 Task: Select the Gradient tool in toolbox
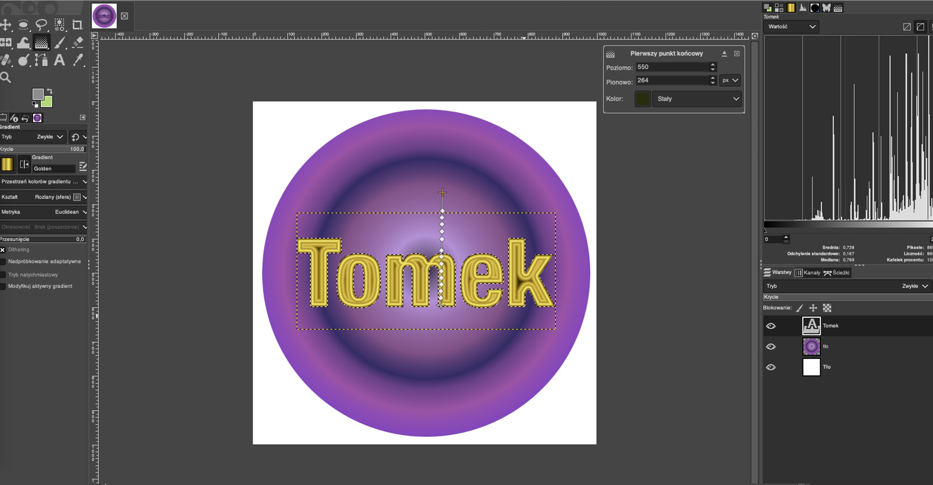(41, 43)
